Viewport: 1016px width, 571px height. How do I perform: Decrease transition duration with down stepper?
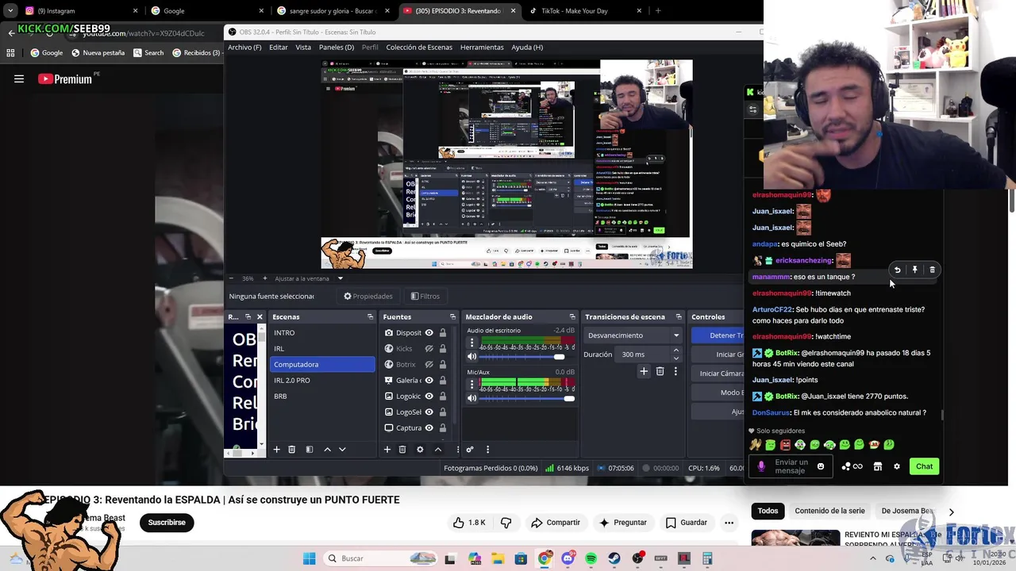676,358
